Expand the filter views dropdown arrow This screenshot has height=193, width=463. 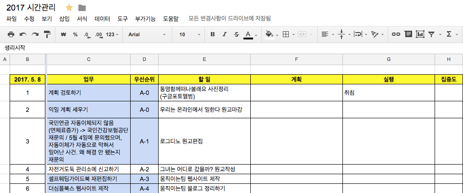point(440,35)
